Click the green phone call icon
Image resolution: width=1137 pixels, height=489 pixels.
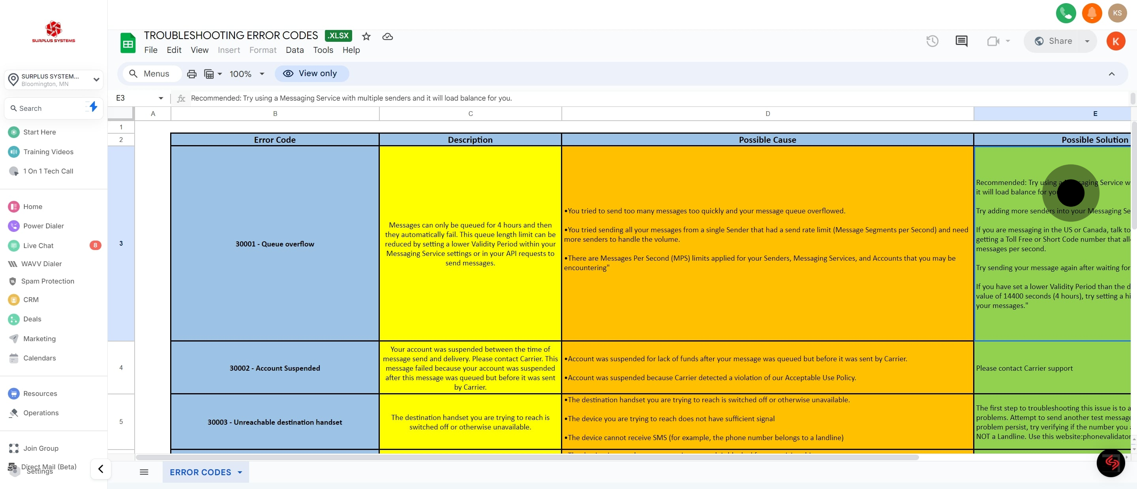1066,13
